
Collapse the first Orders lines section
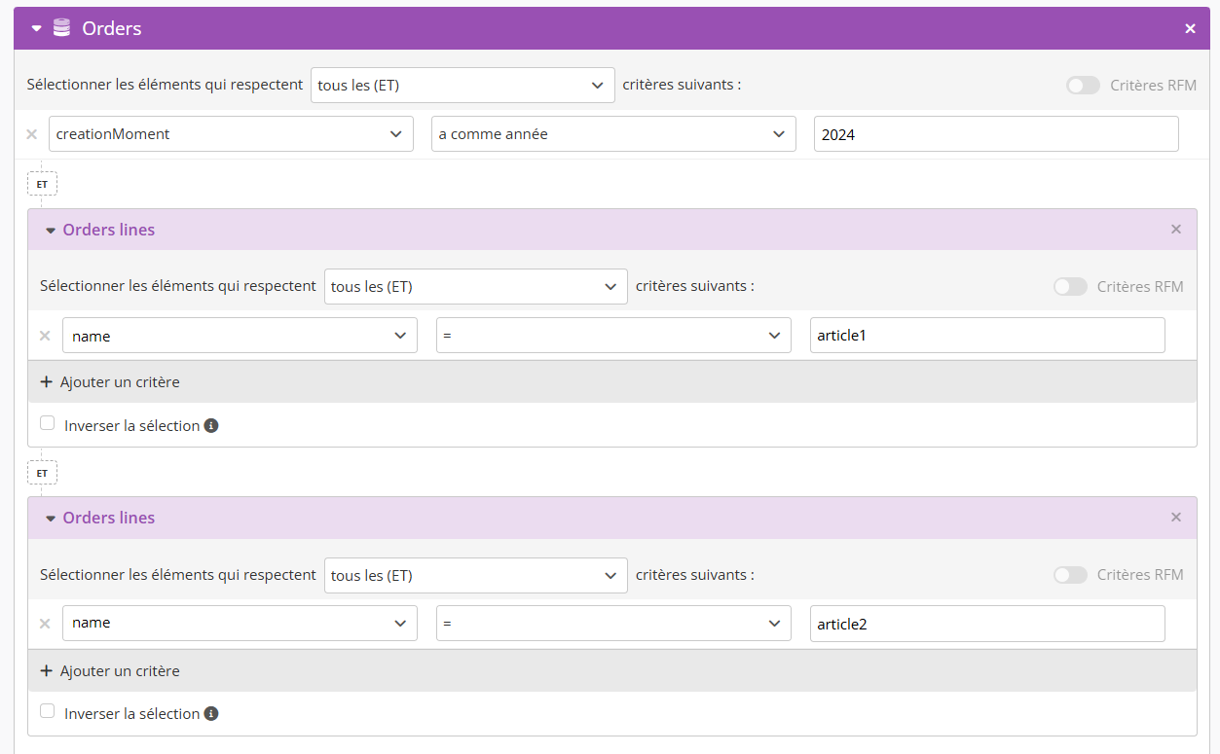(51, 231)
